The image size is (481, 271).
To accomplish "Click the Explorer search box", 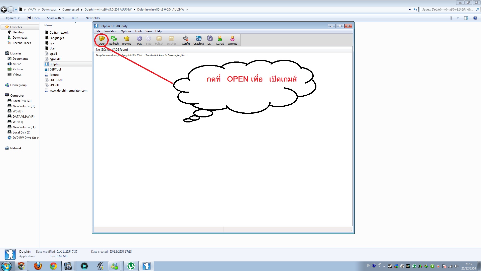I will tap(450, 10).
